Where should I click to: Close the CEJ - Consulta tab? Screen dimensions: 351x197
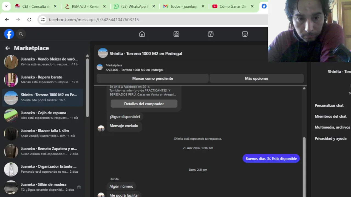click(55, 6)
